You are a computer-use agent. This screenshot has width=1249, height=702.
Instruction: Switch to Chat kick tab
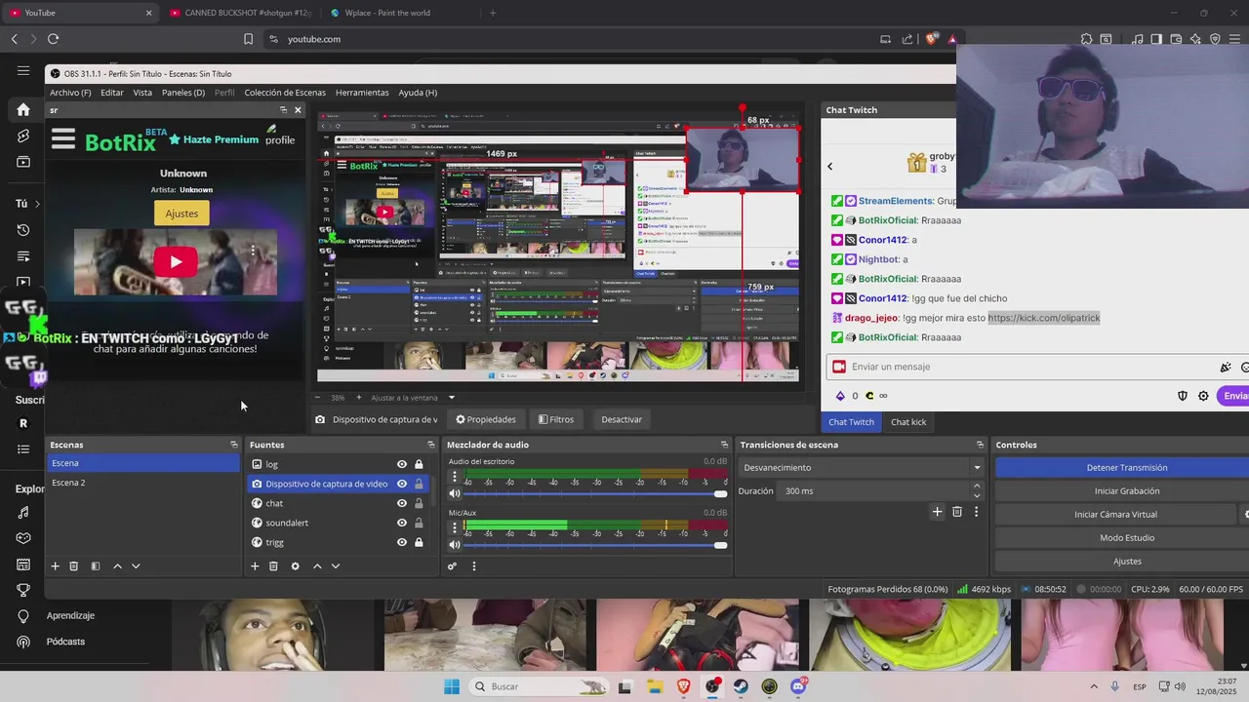908,422
